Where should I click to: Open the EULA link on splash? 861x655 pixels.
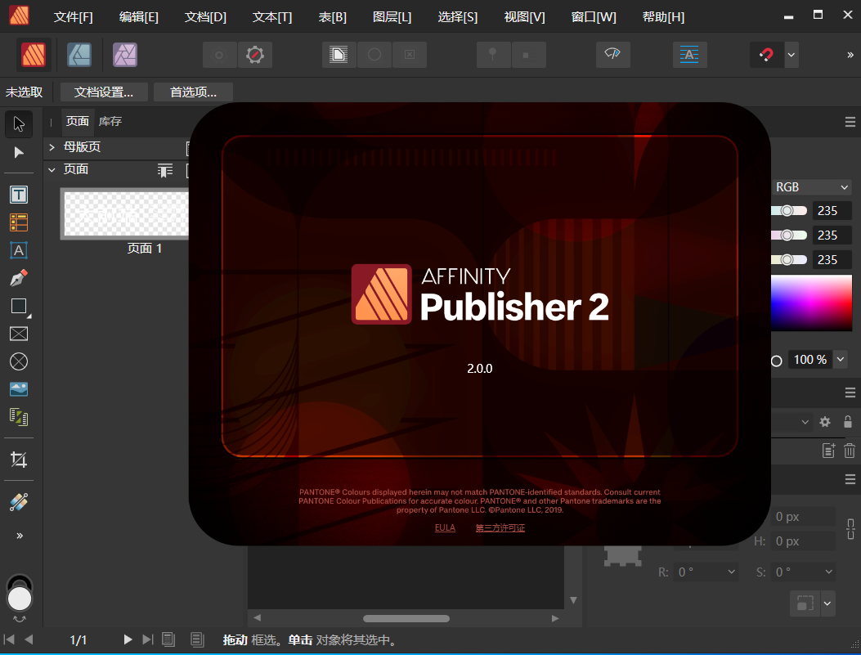(445, 527)
